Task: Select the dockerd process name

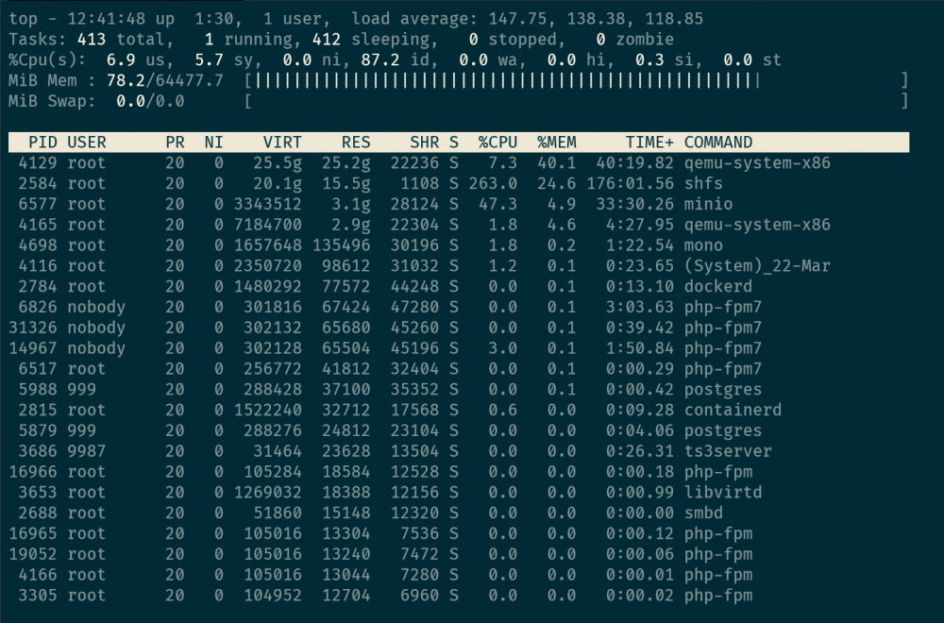Action: pos(718,286)
